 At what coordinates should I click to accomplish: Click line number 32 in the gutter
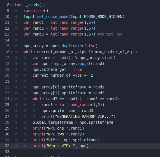(x=7, y=146)
